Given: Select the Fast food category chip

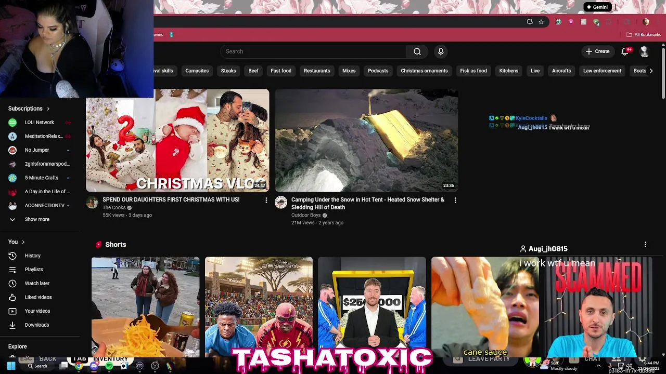Looking at the screenshot, I should point(281,71).
